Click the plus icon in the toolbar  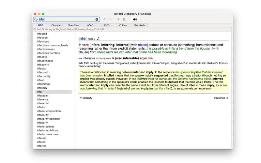[x=118, y=19]
